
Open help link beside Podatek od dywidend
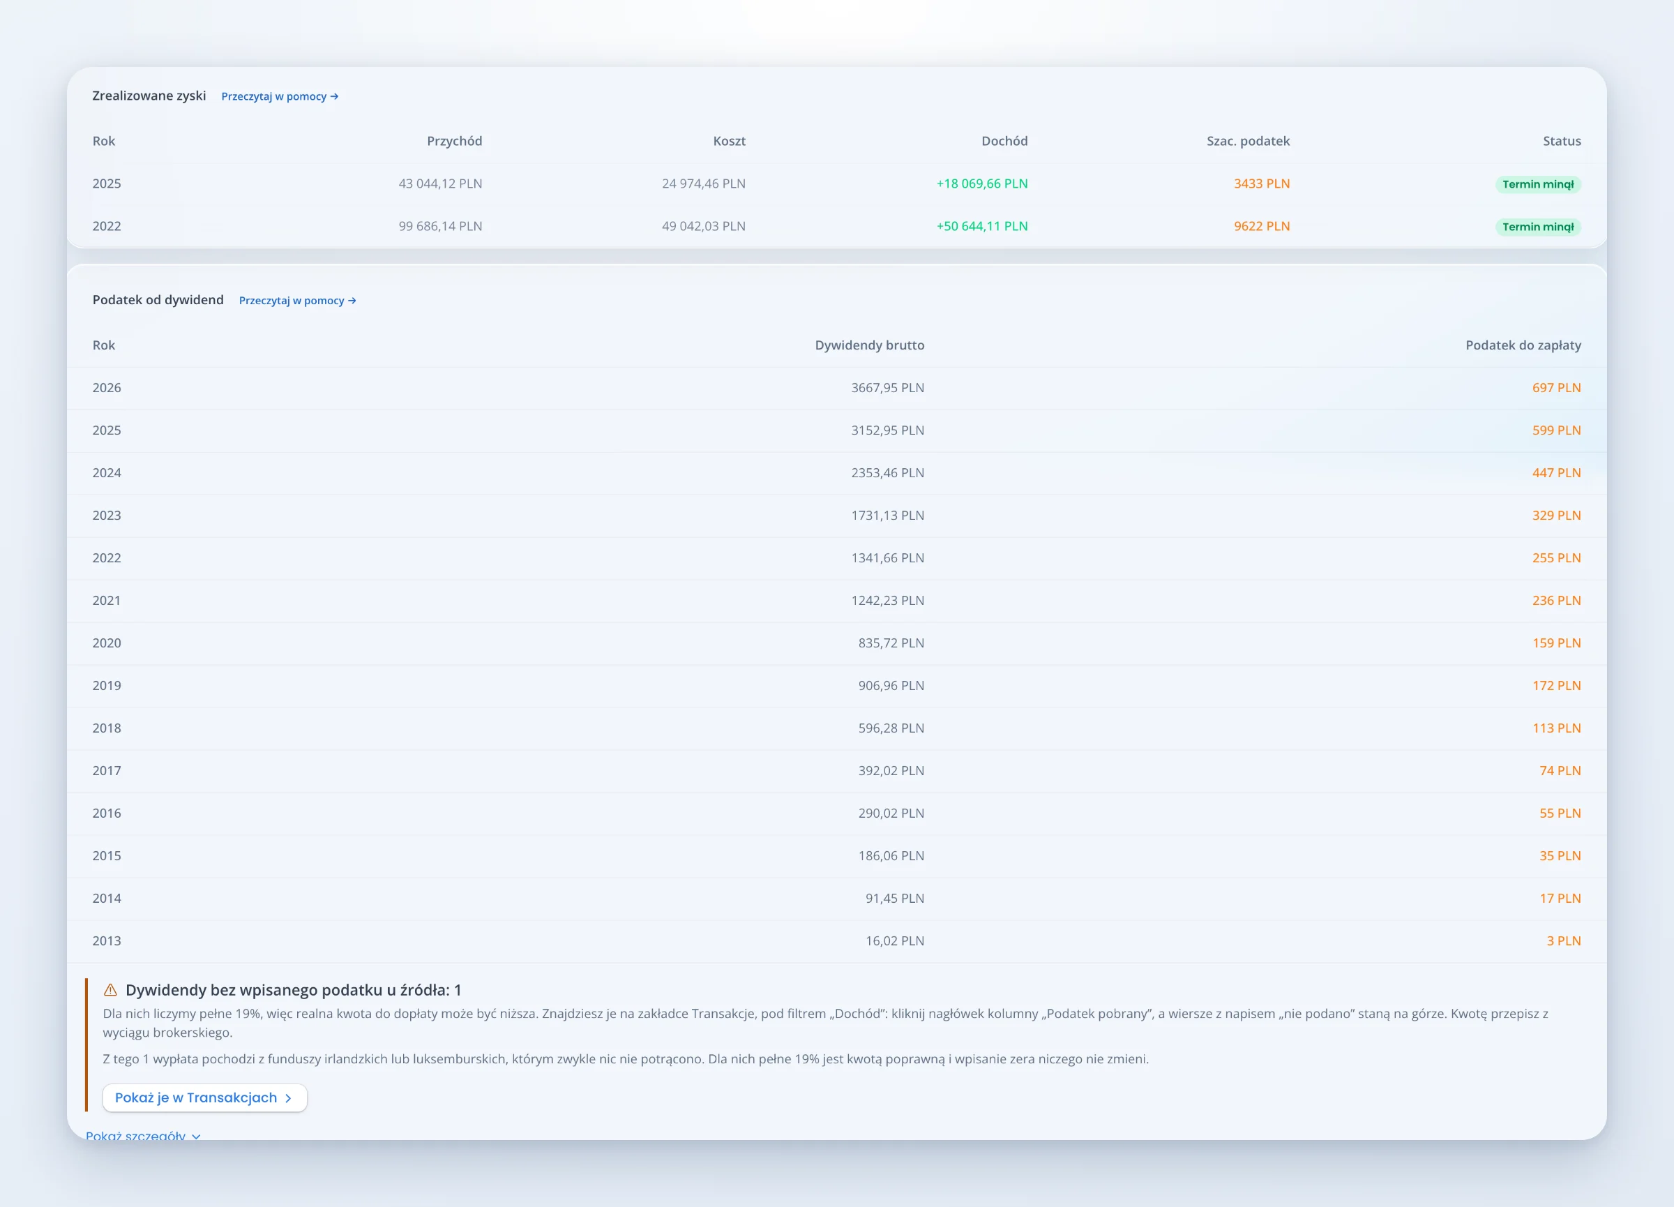(x=297, y=301)
